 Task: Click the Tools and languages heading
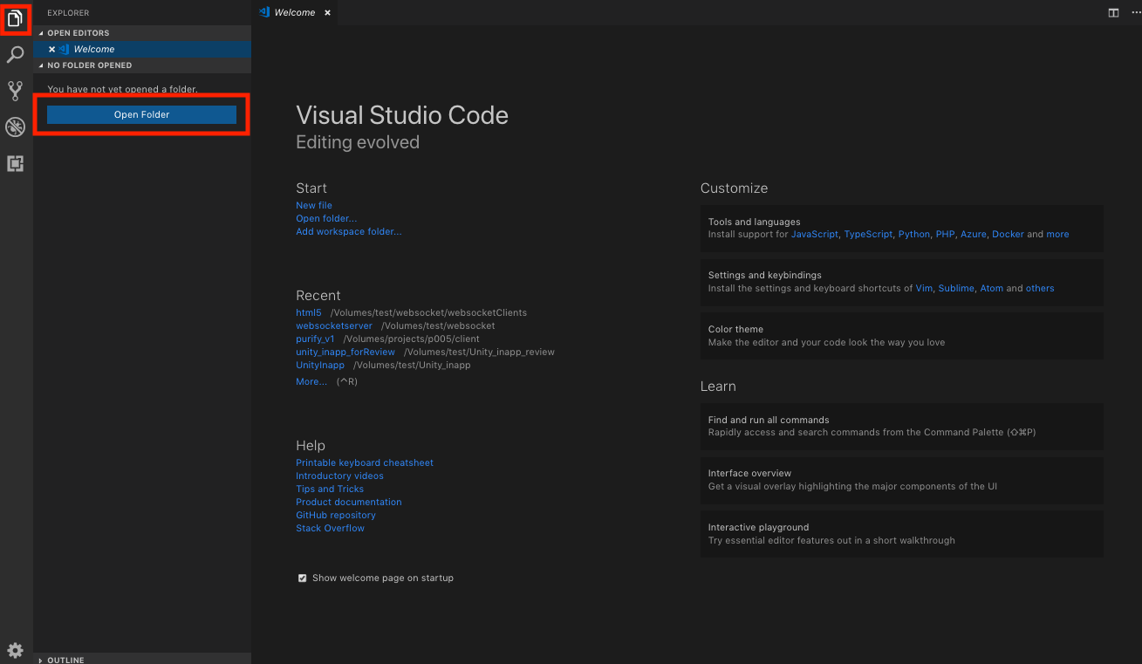click(754, 222)
